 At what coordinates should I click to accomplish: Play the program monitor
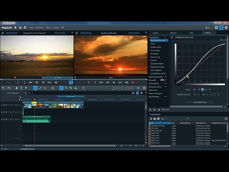click(43, 82)
